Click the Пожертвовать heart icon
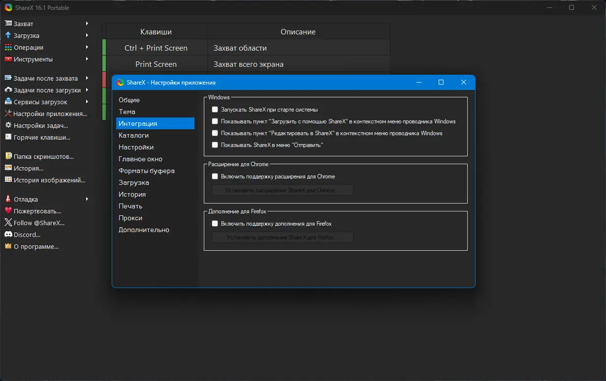 [8, 211]
